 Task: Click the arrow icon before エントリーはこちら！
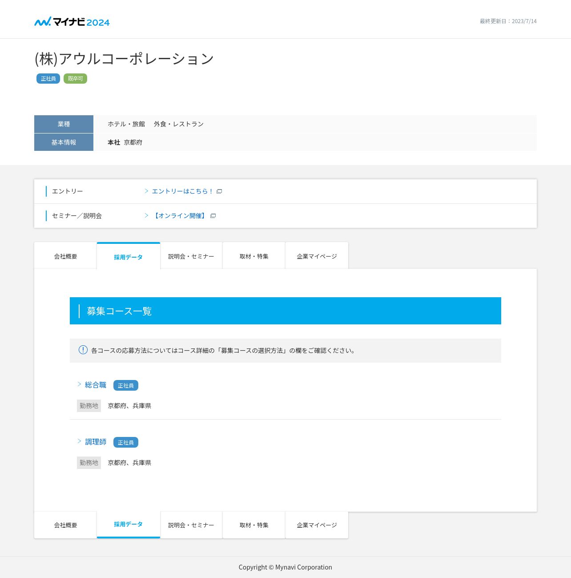coord(146,191)
